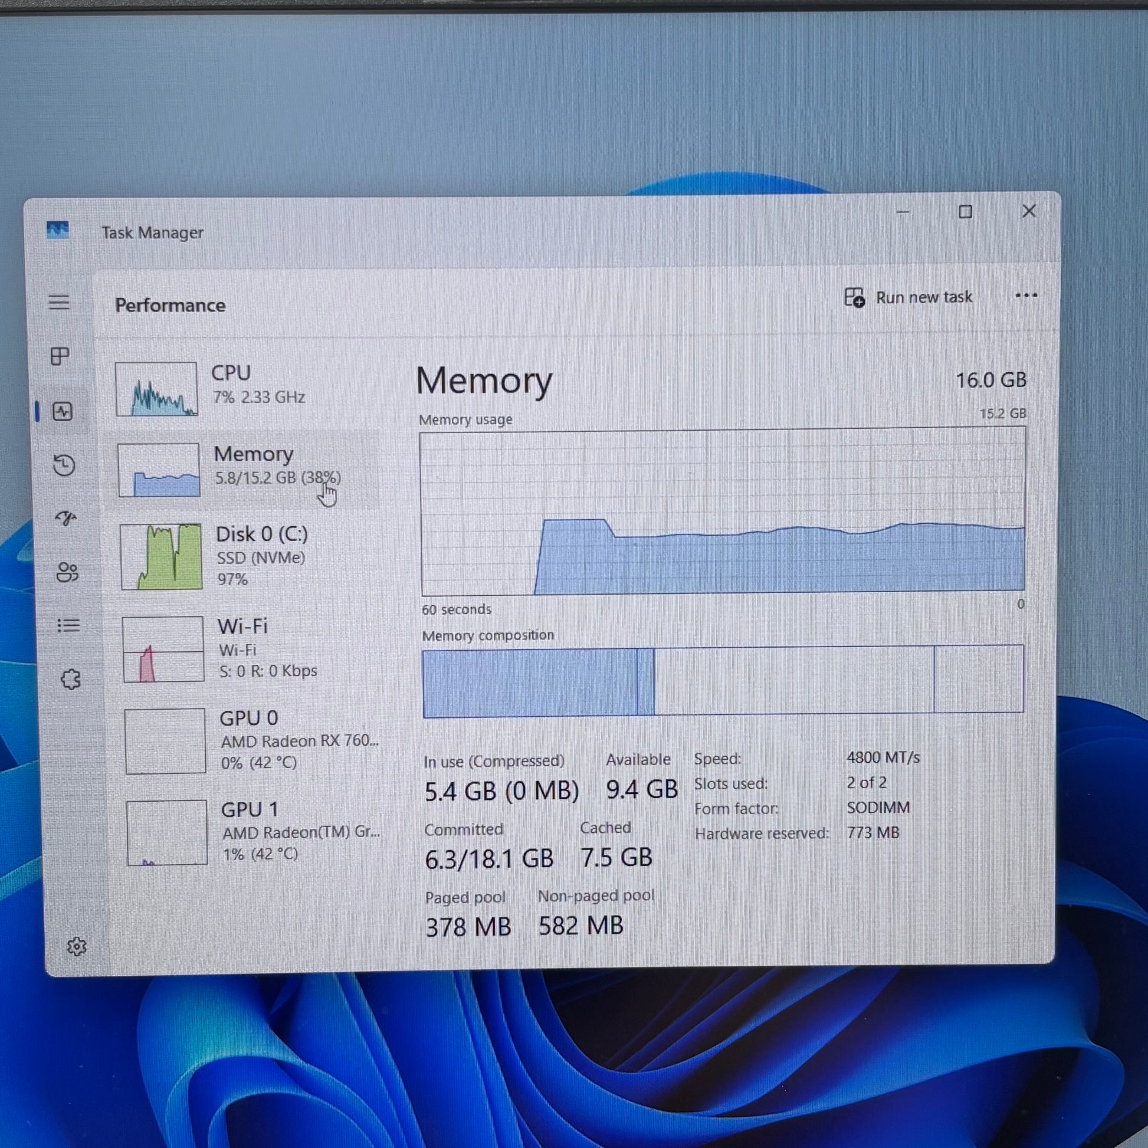Expand the three-dot more options menu
This screenshot has height=1148, width=1148.
click(x=1026, y=296)
